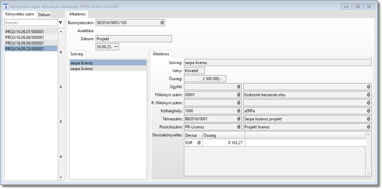Viewport: 382px width, 189px height.
Task: Click the paperclip icon next to EUR
Action: pos(199,143)
